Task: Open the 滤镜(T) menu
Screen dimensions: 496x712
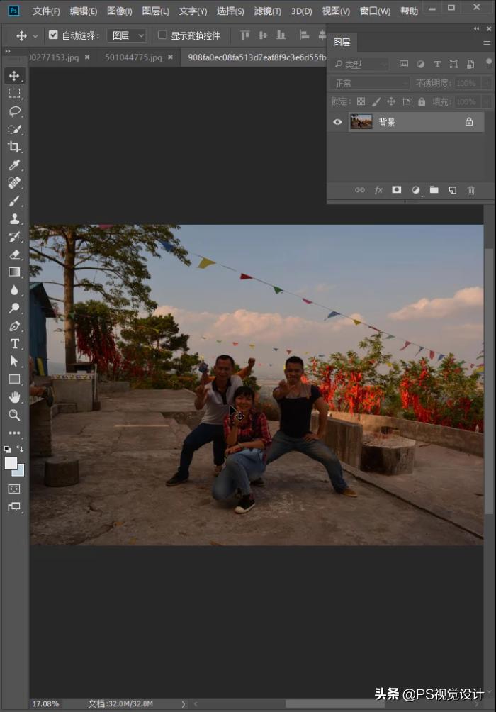Action: tap(267, 11)
